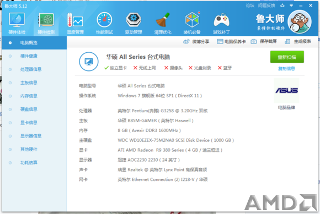
Task: Click the 华硕 B85M-GAMER motherboard value
Action: (156, 120)
